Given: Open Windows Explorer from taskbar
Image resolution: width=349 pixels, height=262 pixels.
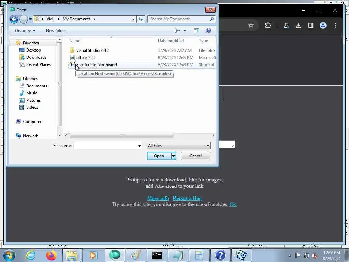Looking at the screenshot, I should click(x=72, y=255).
